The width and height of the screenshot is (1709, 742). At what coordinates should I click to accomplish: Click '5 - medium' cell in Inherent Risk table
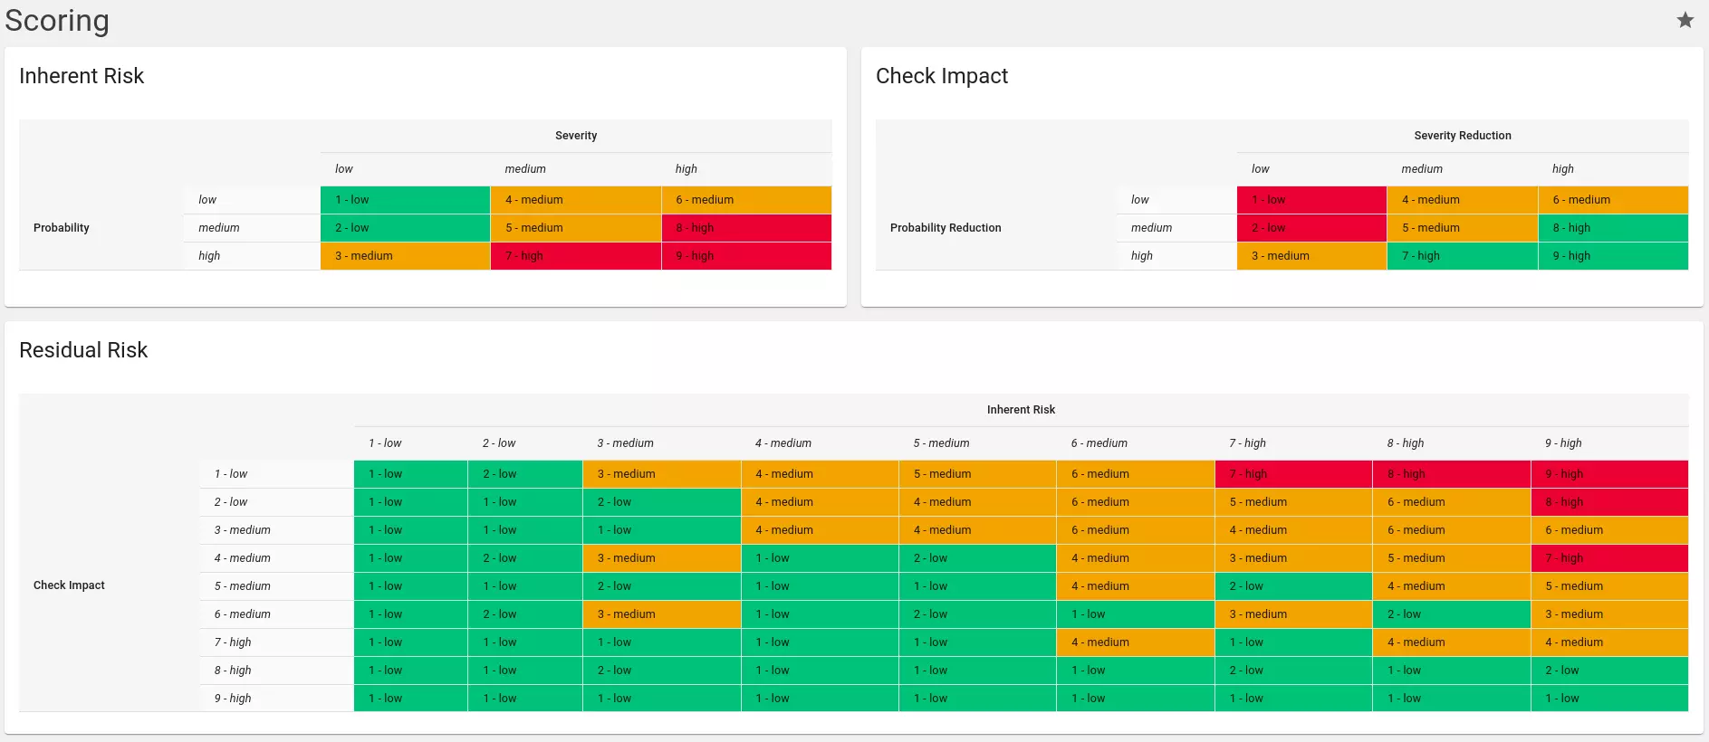[x=575, y=228]
